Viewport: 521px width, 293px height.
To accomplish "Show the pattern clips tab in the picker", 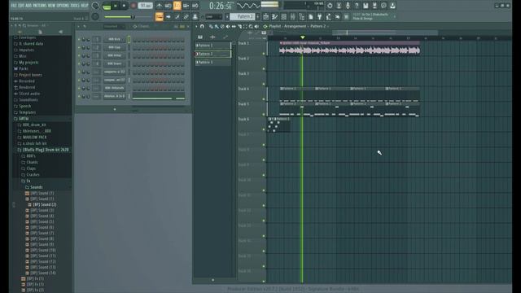I will [200, 37].
